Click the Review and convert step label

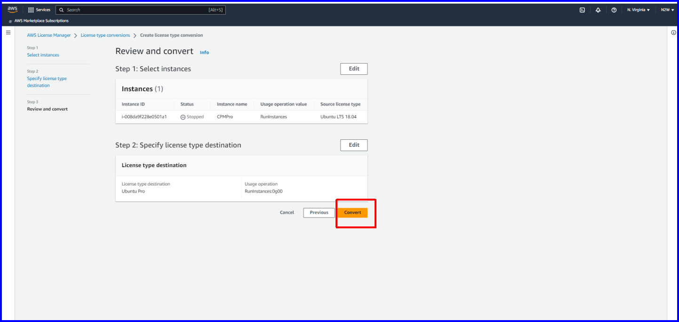click(48, 109)
